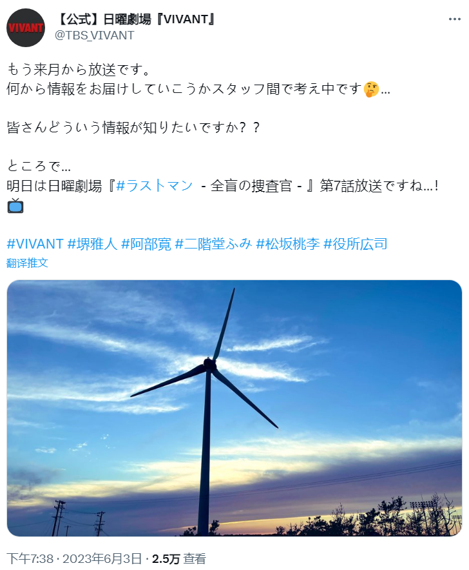Click the #阿部寛 hashtag

pos(146,244)
